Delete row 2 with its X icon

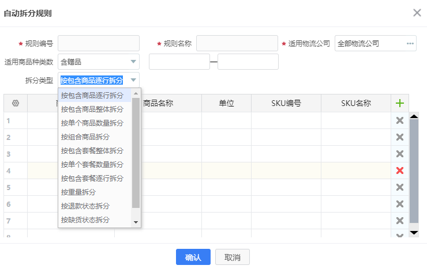(x=400, y=137)
